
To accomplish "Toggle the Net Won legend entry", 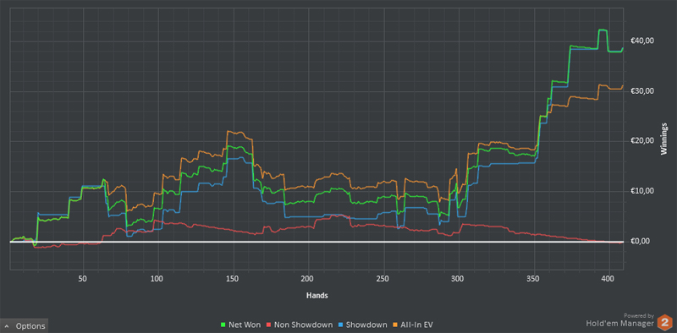I will (240, 325).
